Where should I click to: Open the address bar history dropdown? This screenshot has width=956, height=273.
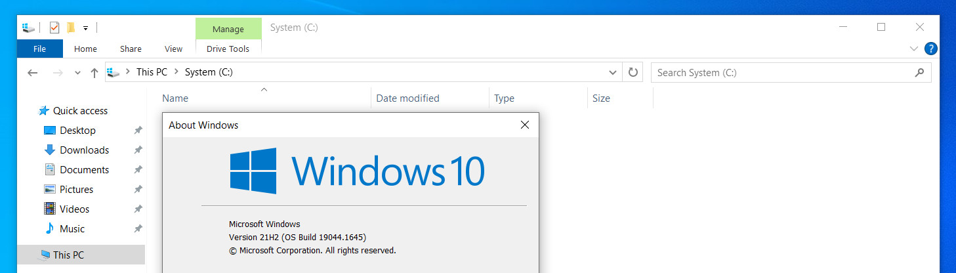613,72
